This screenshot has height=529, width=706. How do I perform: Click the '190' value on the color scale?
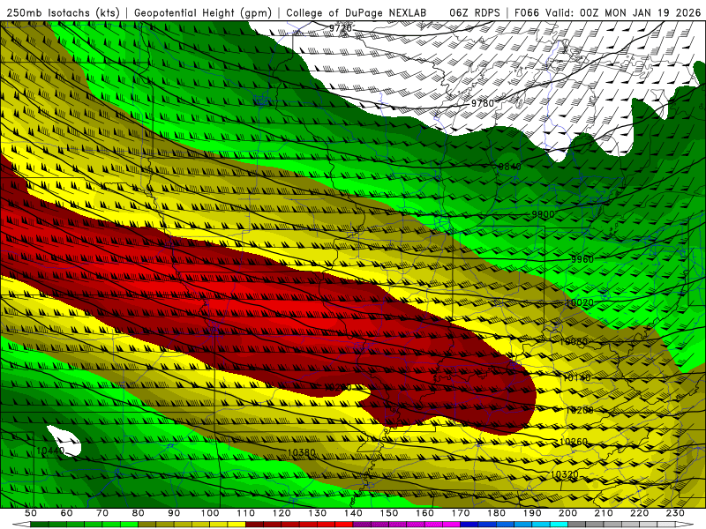(532, 513)
